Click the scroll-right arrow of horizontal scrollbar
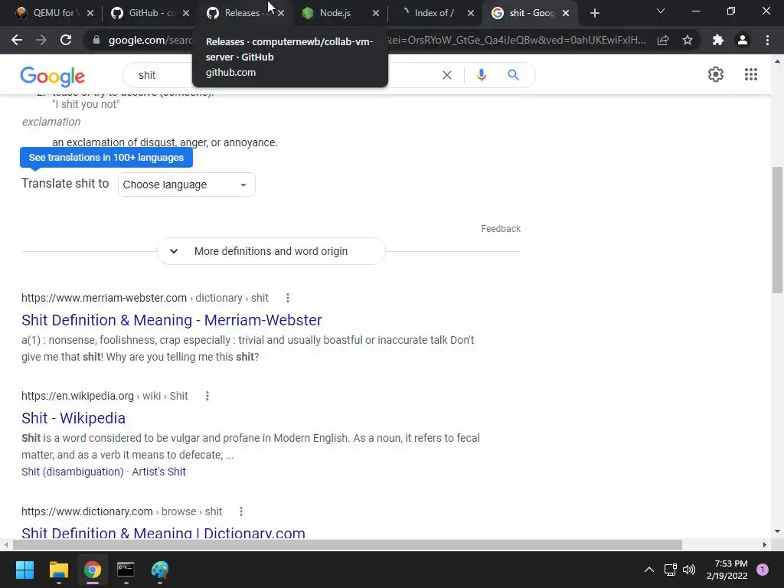 click(765, 544)
